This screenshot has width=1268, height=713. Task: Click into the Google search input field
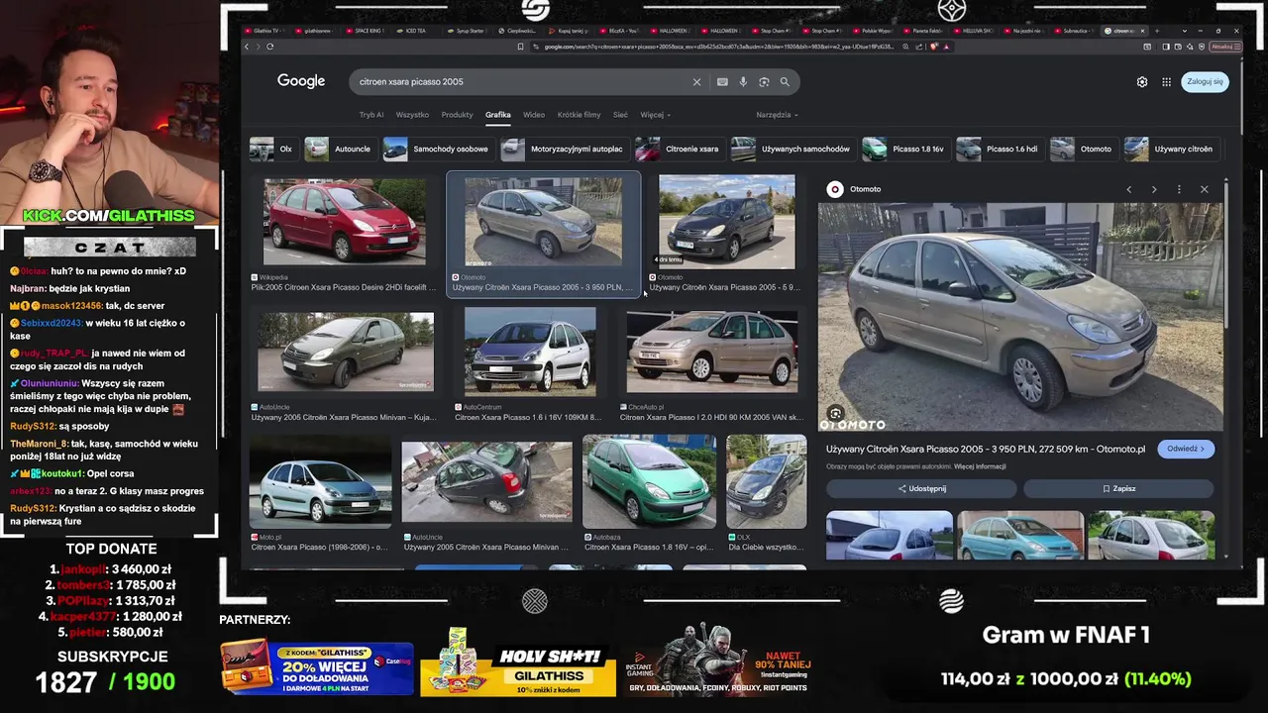(x=520, y=82)
